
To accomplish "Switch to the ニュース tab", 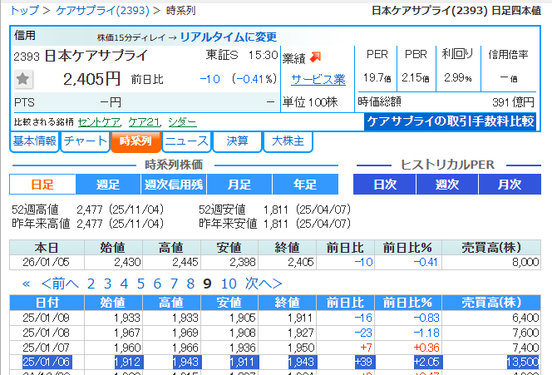I will (186, 141).
